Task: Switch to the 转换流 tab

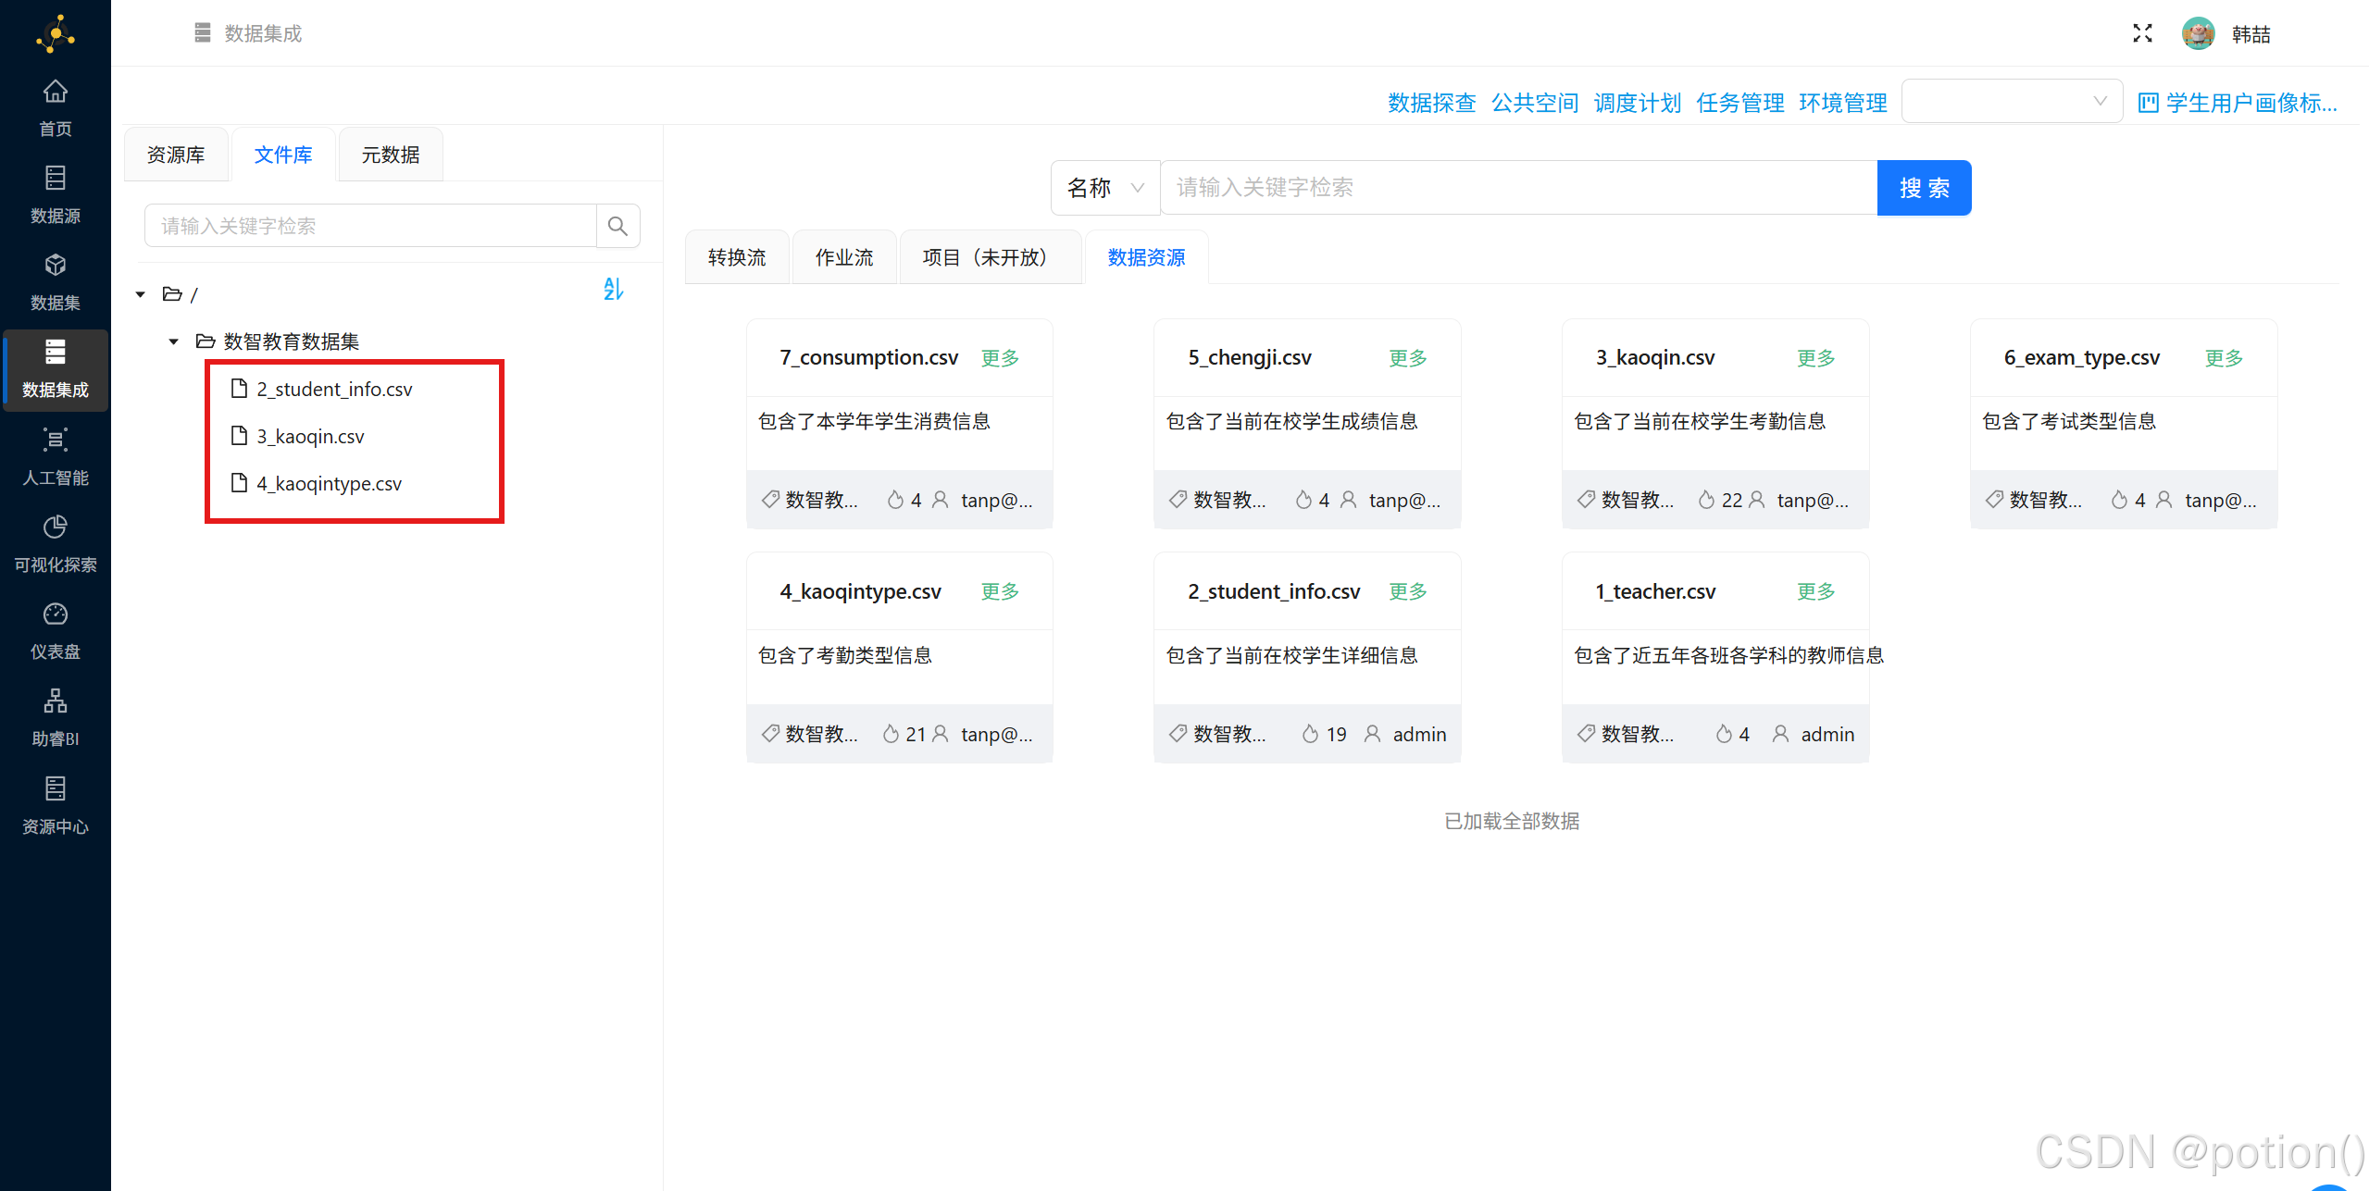Action: pos(737,257)
